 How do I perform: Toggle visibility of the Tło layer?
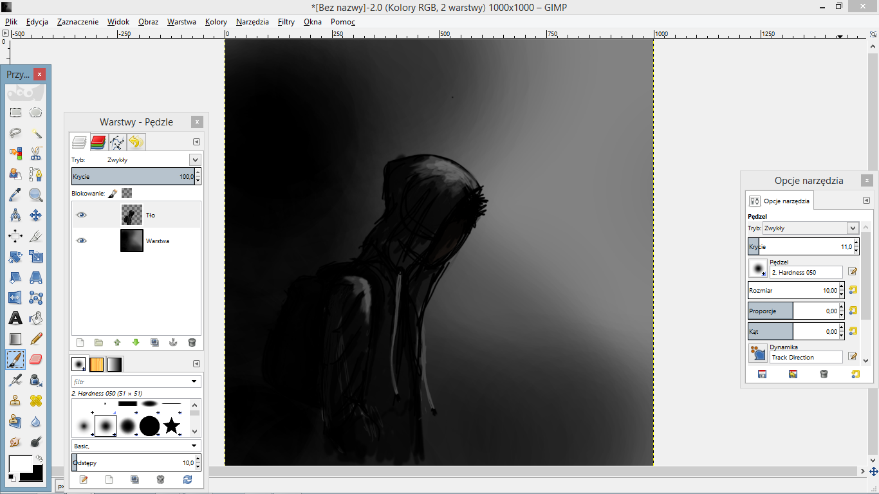click(81, 215)
